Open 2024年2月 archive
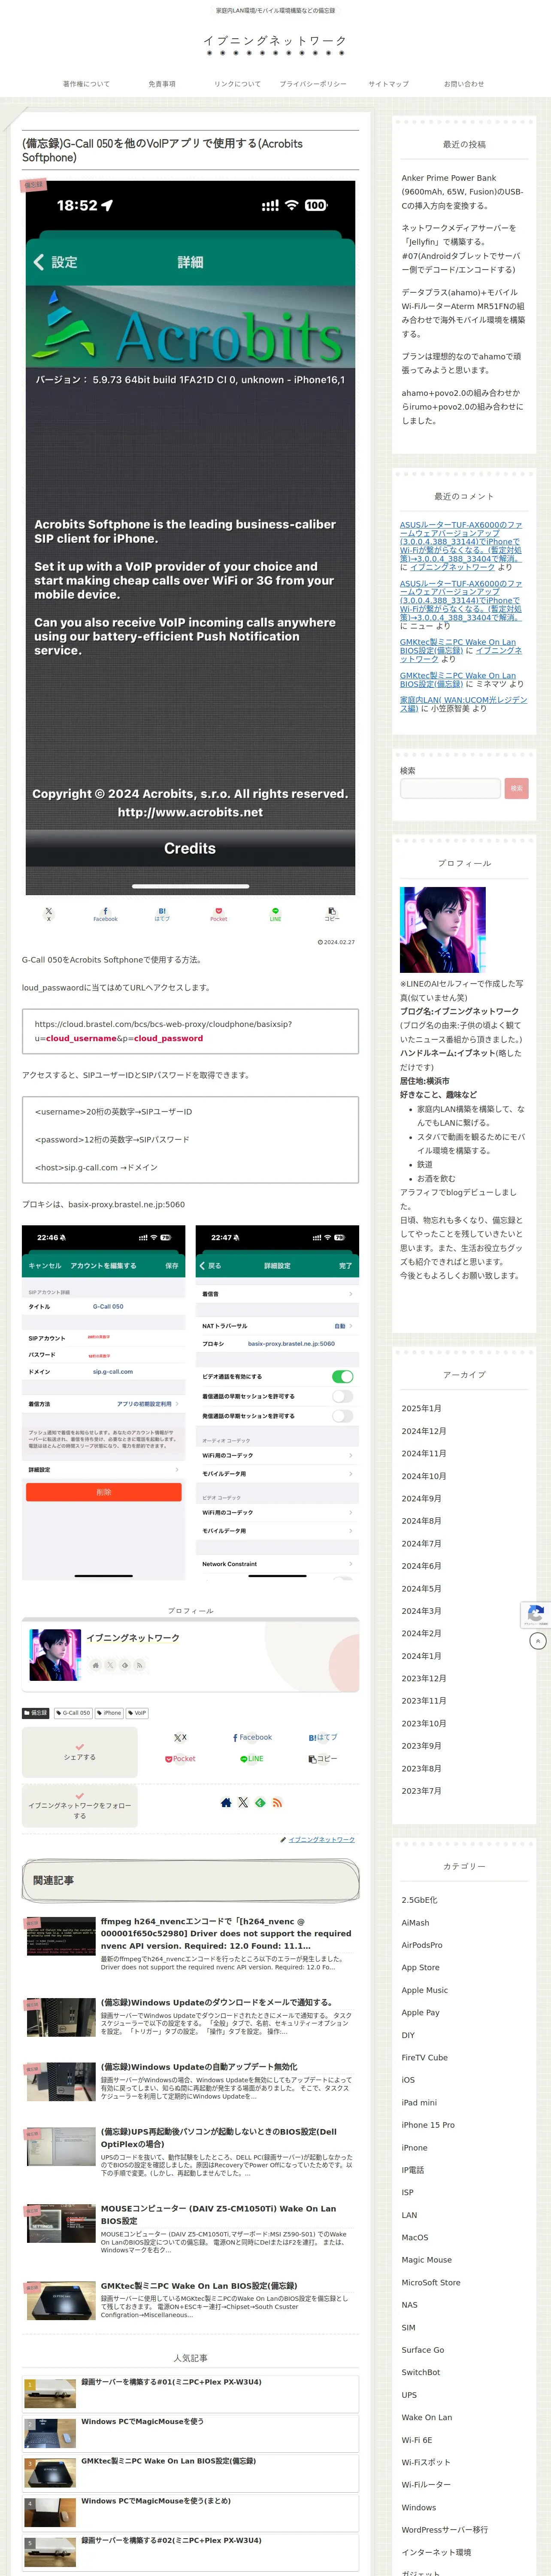 pos(421,1633)
